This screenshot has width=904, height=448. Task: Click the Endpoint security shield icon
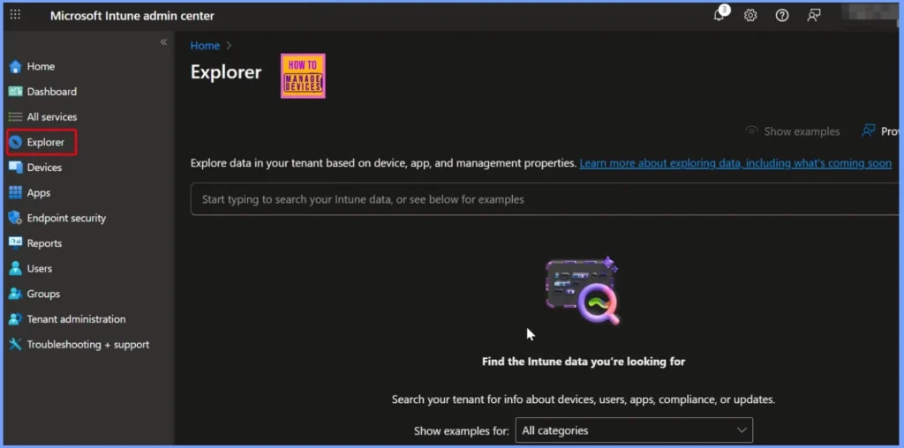[x=15, y=218]
